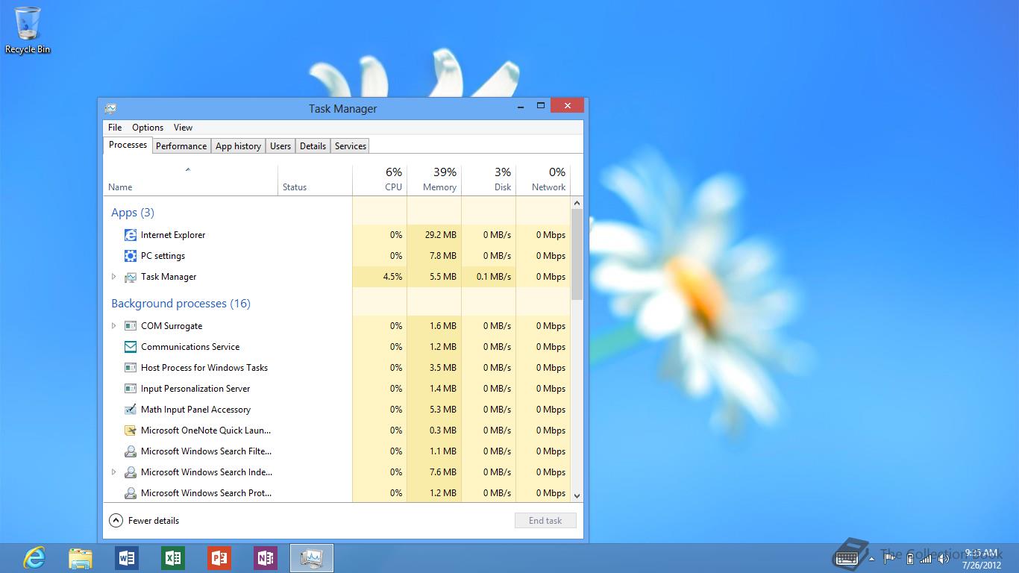Click the Task Manager process row icon
This screenshot has height=573, width=1019.
131,277
